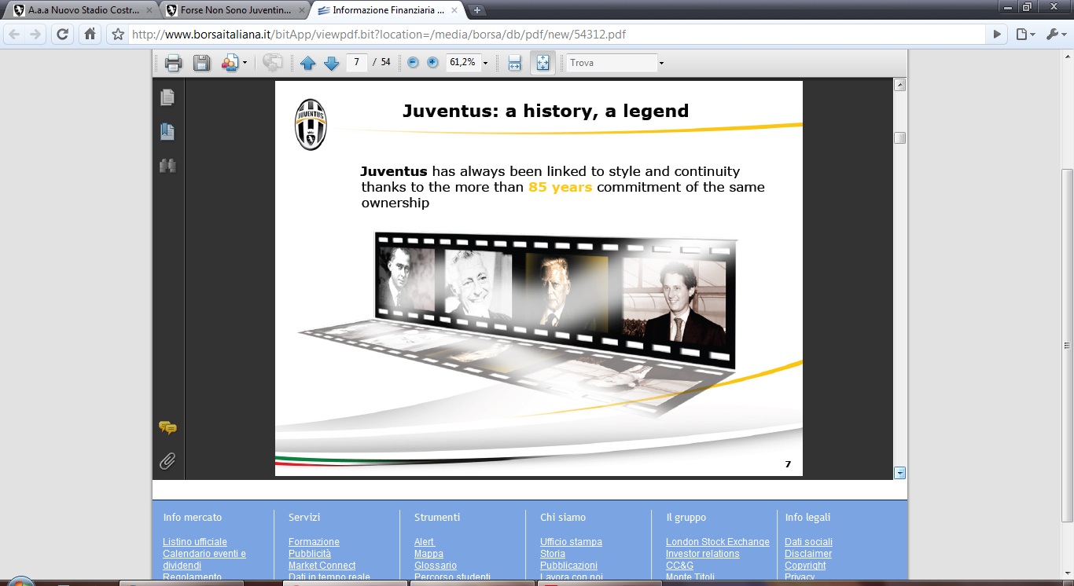Close the Forse Non Sono Juventin tab
1074x586 pixels.
(303, 10)
